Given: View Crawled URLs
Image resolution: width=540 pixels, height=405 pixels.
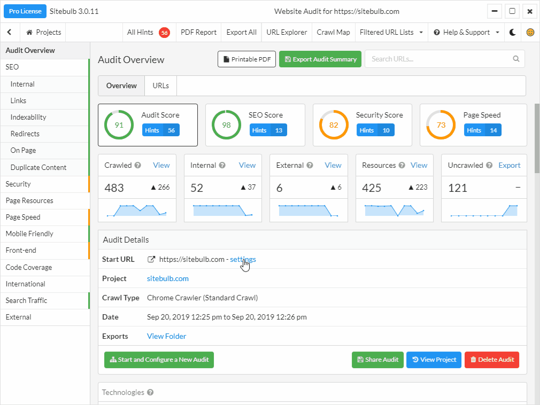Looking at the screenshot, I should 161,165.
